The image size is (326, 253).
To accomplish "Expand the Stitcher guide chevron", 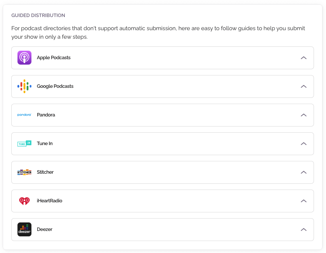I will point(303,172).
